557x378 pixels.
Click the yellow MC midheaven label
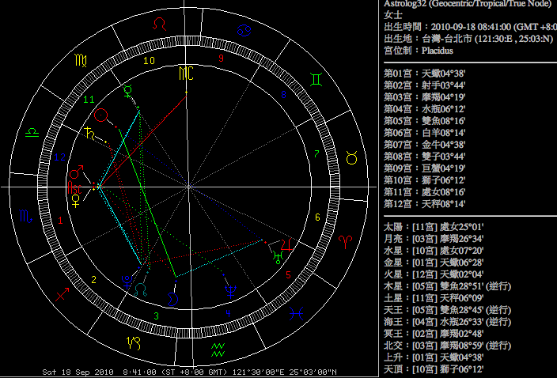point(186,74)
